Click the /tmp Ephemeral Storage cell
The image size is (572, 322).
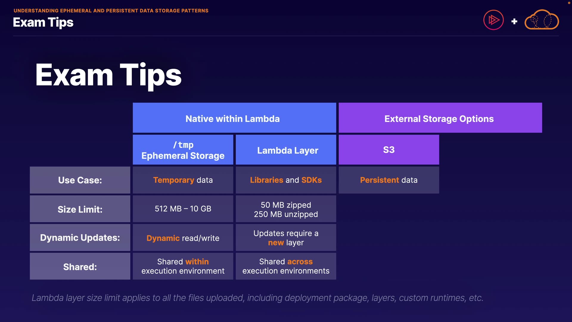pos(183,150)
